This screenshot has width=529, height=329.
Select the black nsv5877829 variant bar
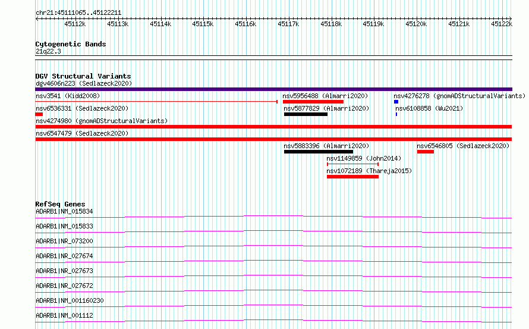click(x=306, y=114)
